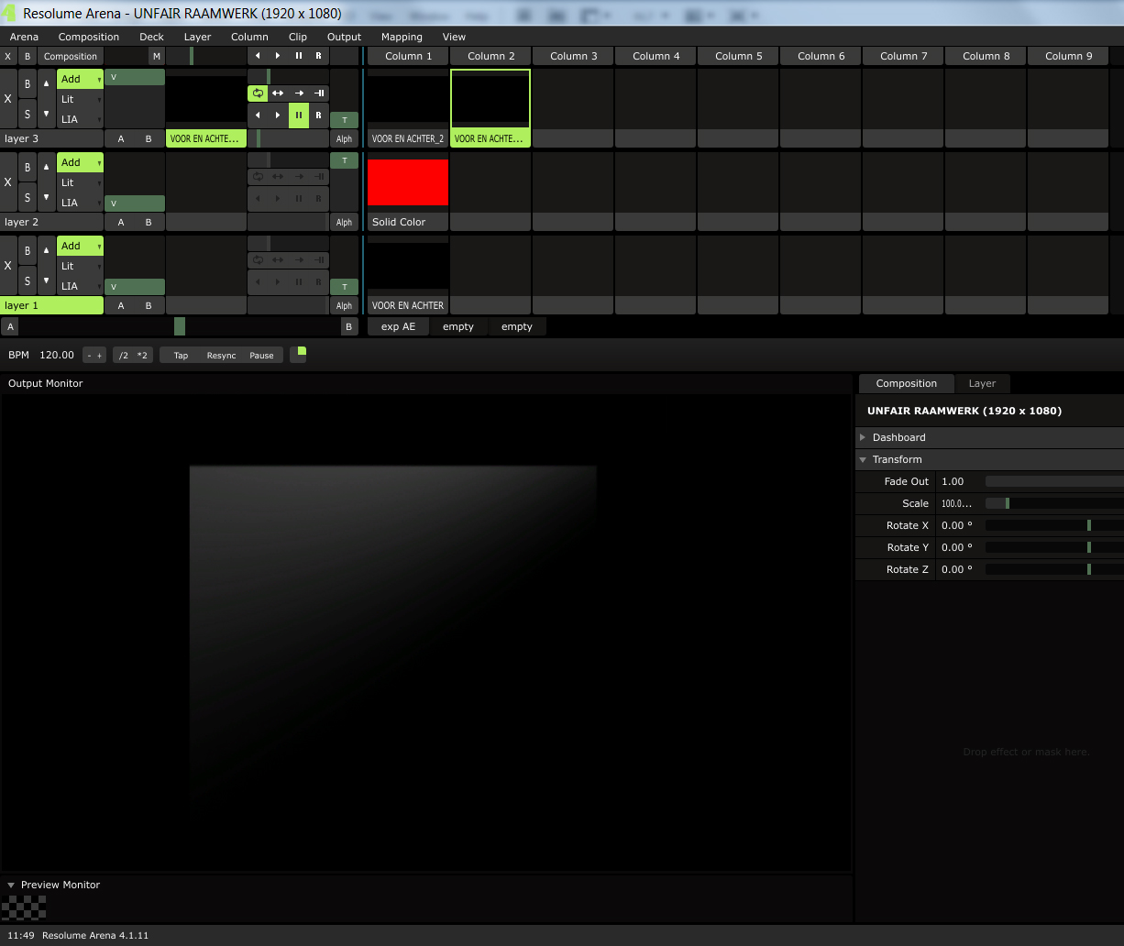Toggle bypass B on layer 3

tap(28, 83)
